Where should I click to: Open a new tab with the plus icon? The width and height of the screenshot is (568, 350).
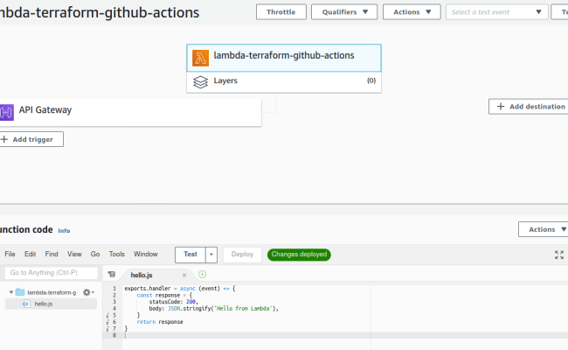[x=203, y=274]
